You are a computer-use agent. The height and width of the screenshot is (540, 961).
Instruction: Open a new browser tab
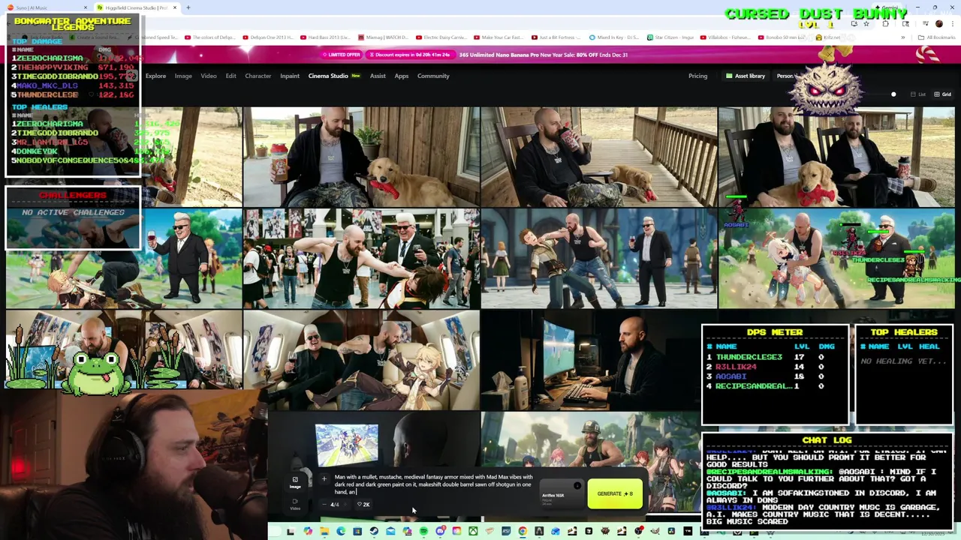point(188,7)
